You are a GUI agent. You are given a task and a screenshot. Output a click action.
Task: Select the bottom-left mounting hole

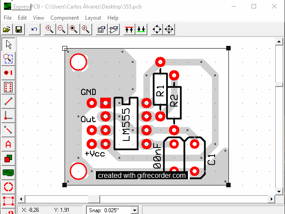(78, 171)
